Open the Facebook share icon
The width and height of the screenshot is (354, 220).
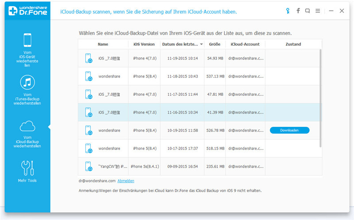point(298,11)
